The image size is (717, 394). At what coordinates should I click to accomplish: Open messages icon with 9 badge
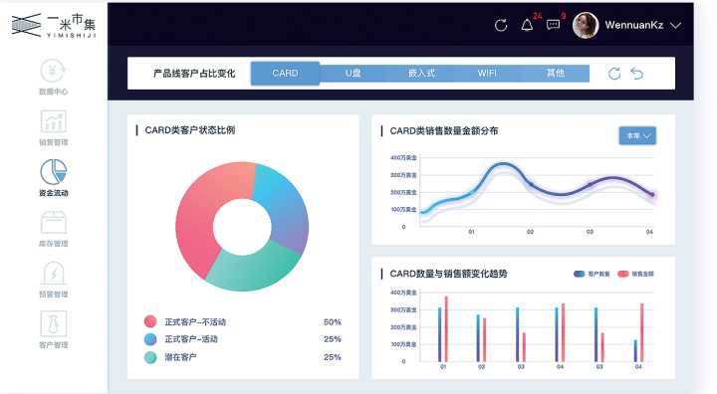(x=554, y=25)
